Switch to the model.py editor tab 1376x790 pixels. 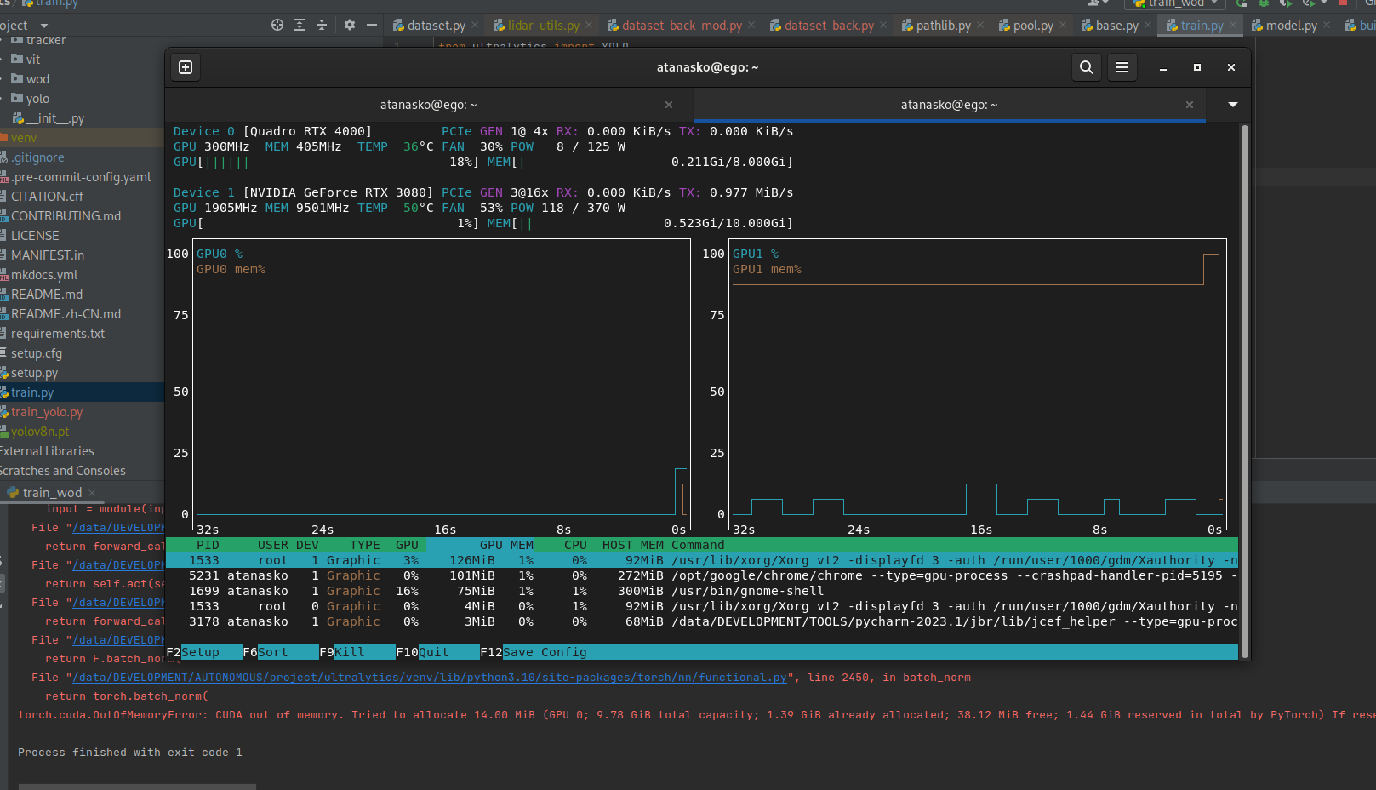point(1290,26)
